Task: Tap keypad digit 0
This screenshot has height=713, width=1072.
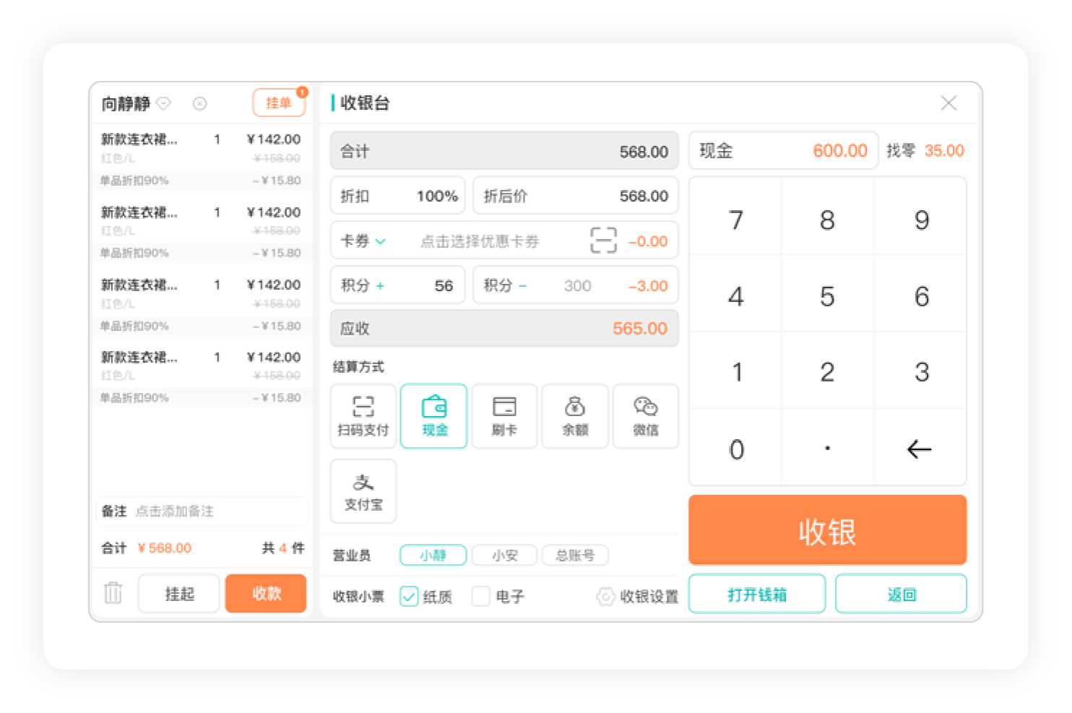Action: pos(735,449)
